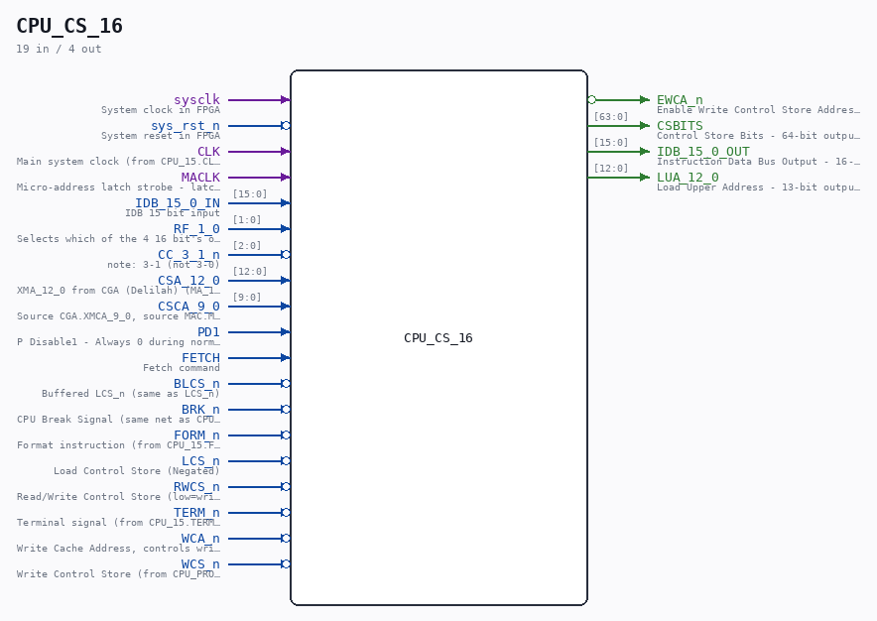The image size is (877, 621).
Task: Select the FETCH port label
Action: tap(200, 357)
